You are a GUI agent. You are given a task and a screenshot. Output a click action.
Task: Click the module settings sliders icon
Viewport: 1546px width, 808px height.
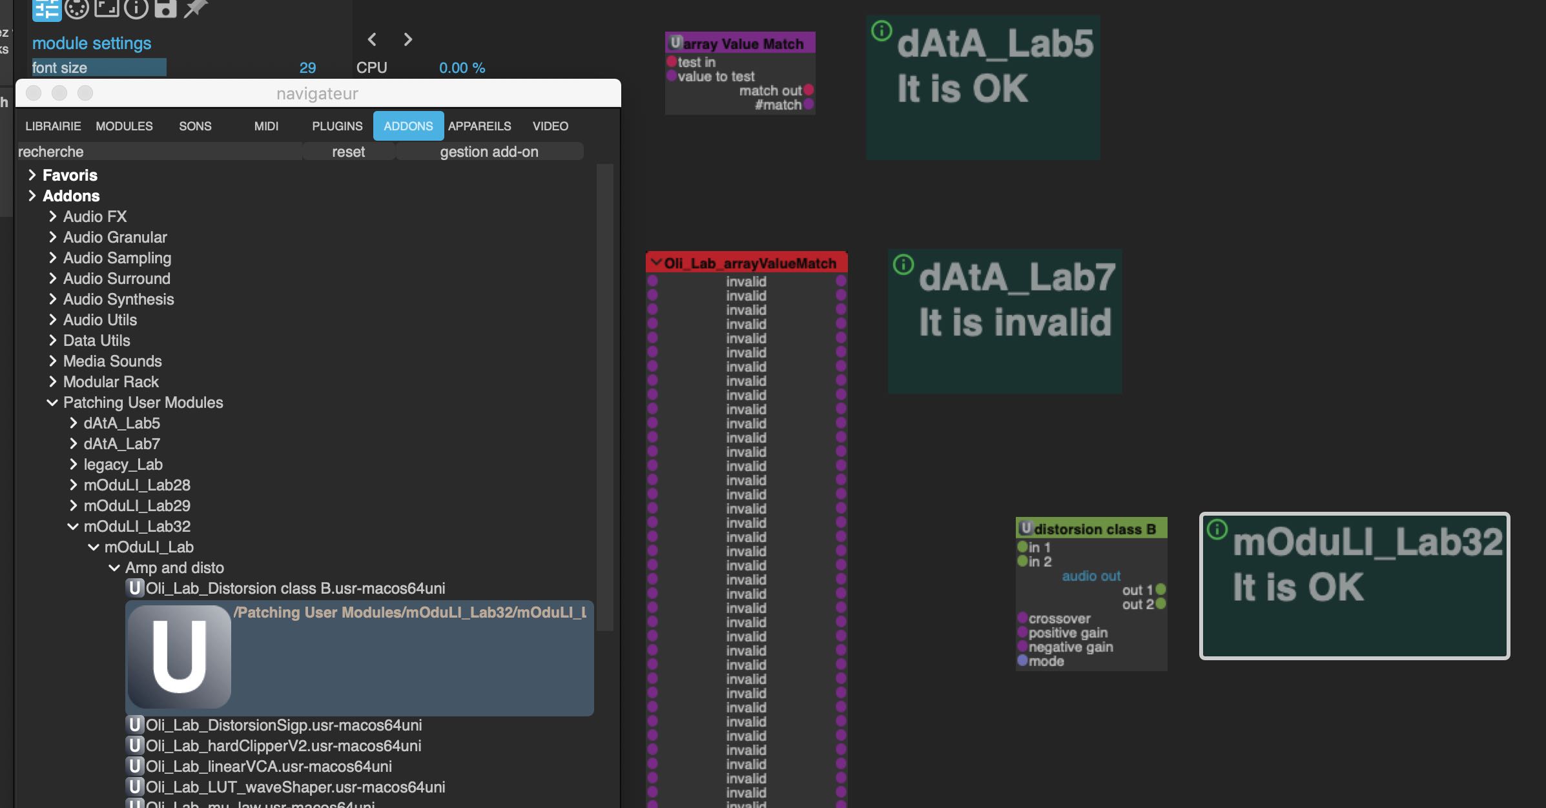coord(46,9)
